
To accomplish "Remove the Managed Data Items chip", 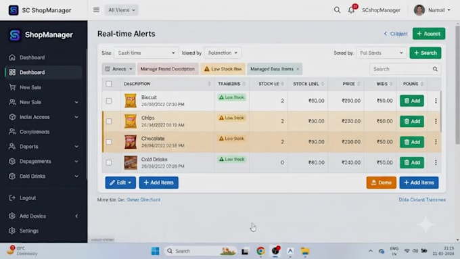I will click(x=298, y=69).
